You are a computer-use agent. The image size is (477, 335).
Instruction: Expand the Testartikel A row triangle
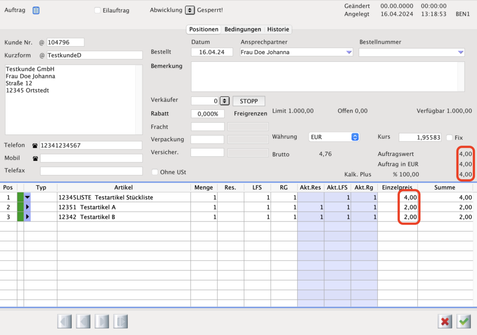[x=27, y=207]
